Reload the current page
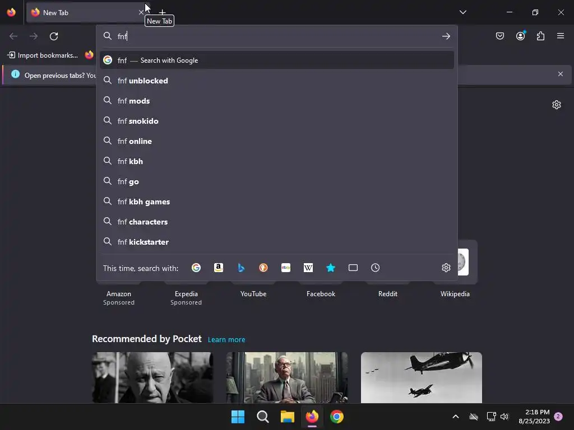The image size is (574, 430). pyautogui.click(x=54, y=36)
